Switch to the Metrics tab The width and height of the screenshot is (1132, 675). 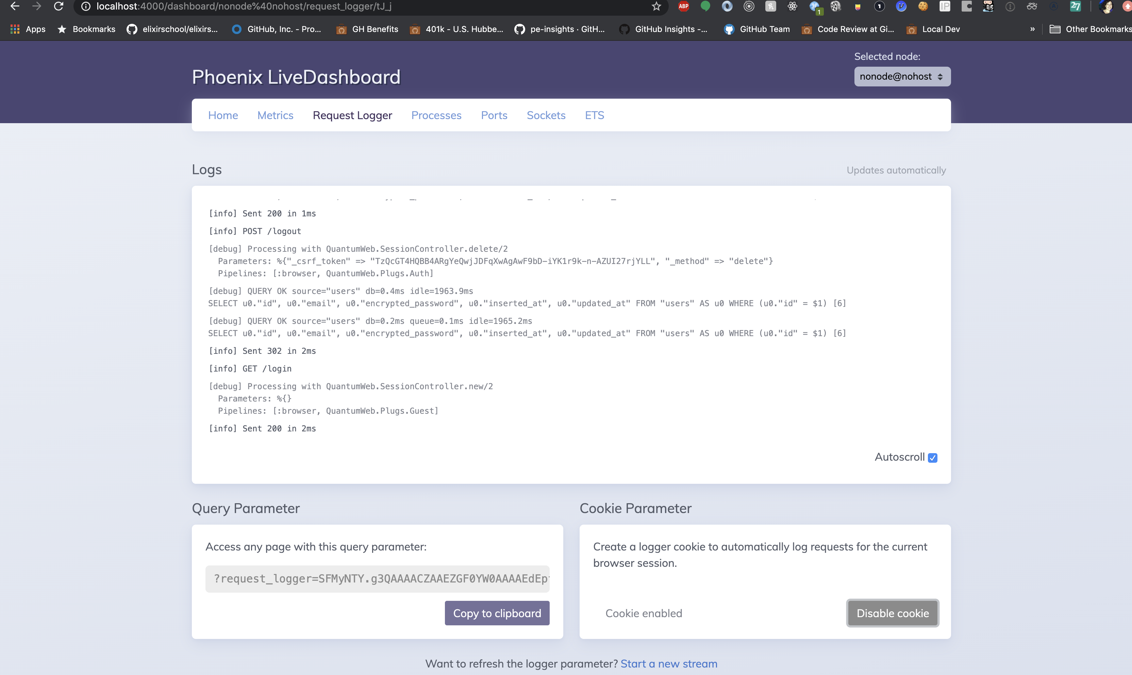point(275,115)
